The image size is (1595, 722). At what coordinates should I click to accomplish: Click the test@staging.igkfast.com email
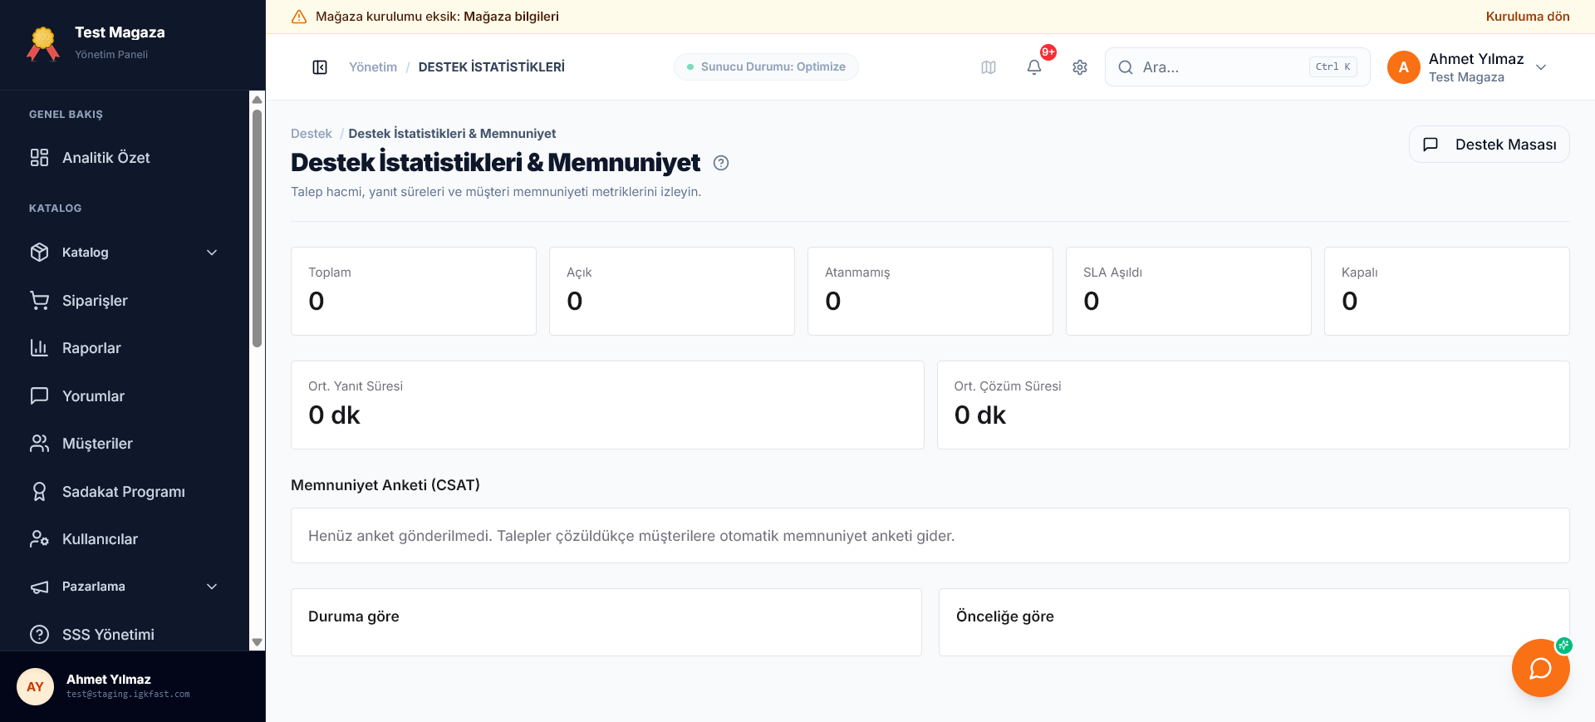128,695
